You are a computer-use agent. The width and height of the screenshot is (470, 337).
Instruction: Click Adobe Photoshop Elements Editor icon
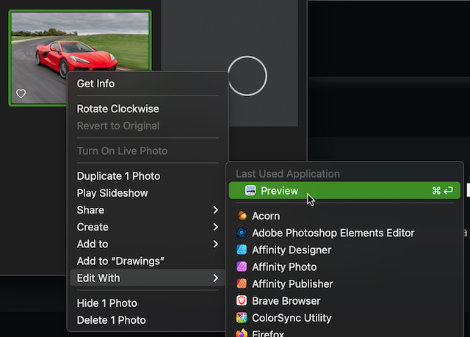tap(242, 233)
